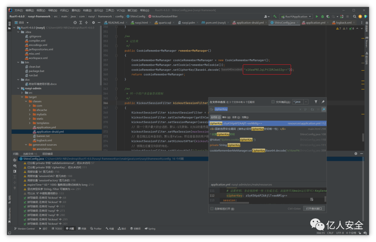The width and height of the screenshot is (376, 242).
Task: Click the open find window button
Action: pos(314,209)
